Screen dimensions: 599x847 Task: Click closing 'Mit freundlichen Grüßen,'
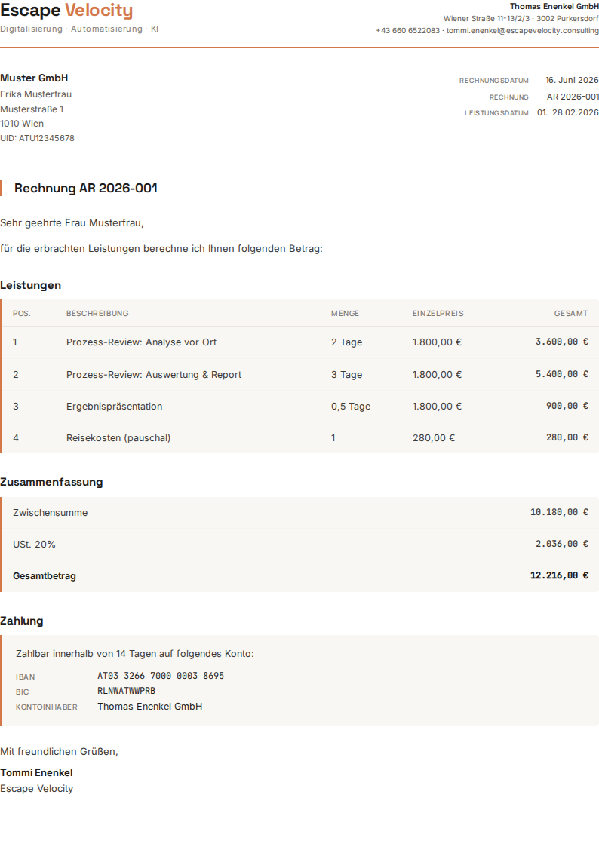59,752
